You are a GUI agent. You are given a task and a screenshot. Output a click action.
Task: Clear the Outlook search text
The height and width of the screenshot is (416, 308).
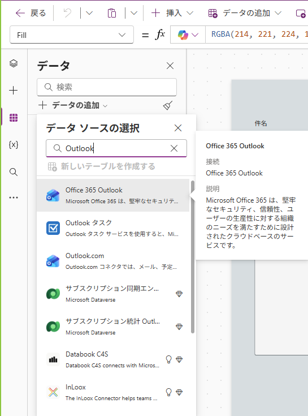tap(174, 148)
